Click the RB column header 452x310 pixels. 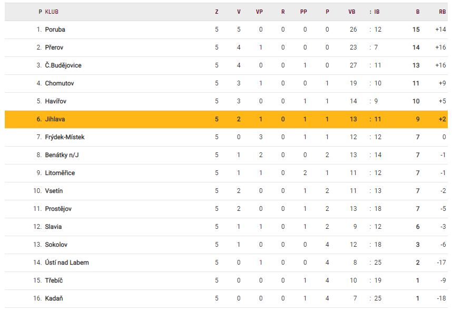[442, 12]
